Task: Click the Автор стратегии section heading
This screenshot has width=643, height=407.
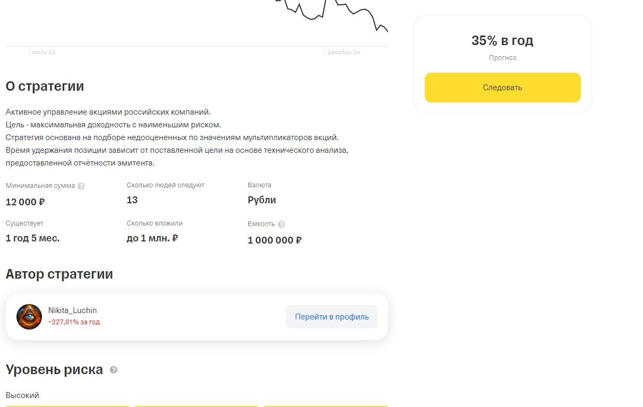Action: 59,274
